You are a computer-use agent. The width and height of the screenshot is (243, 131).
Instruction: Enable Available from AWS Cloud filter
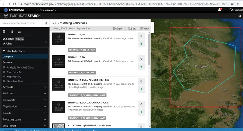4,67
